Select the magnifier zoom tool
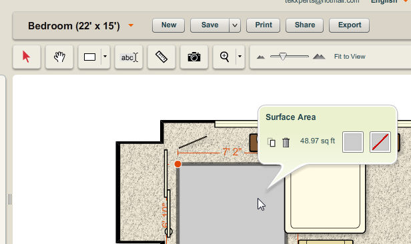Screen dimensions: 411x244 [x=224, y=57]
